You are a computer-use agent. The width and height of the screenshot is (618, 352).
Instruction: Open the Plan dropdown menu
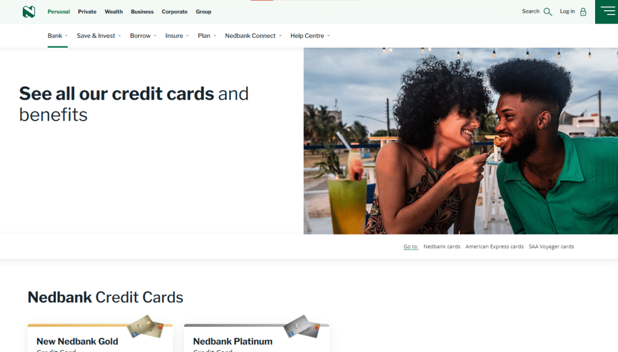207,36
